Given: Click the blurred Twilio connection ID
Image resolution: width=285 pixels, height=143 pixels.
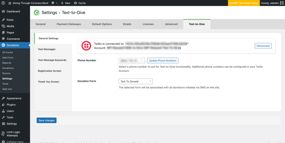Looking at the screenshot, I should (x=156, y=44).
